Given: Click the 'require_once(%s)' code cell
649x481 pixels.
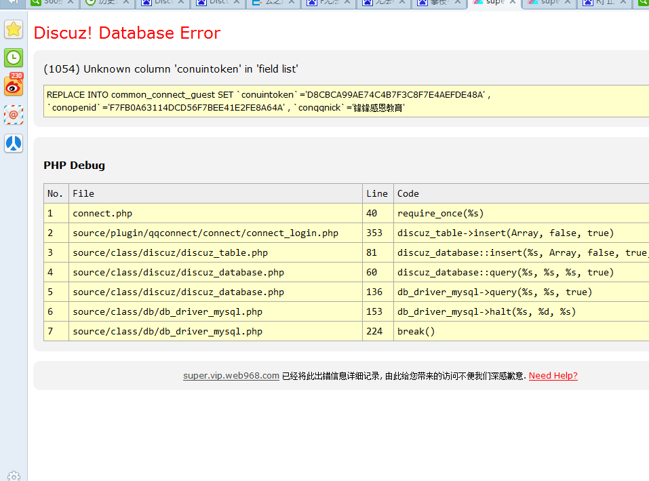Looking at the screenshot, I should [522, 213].
